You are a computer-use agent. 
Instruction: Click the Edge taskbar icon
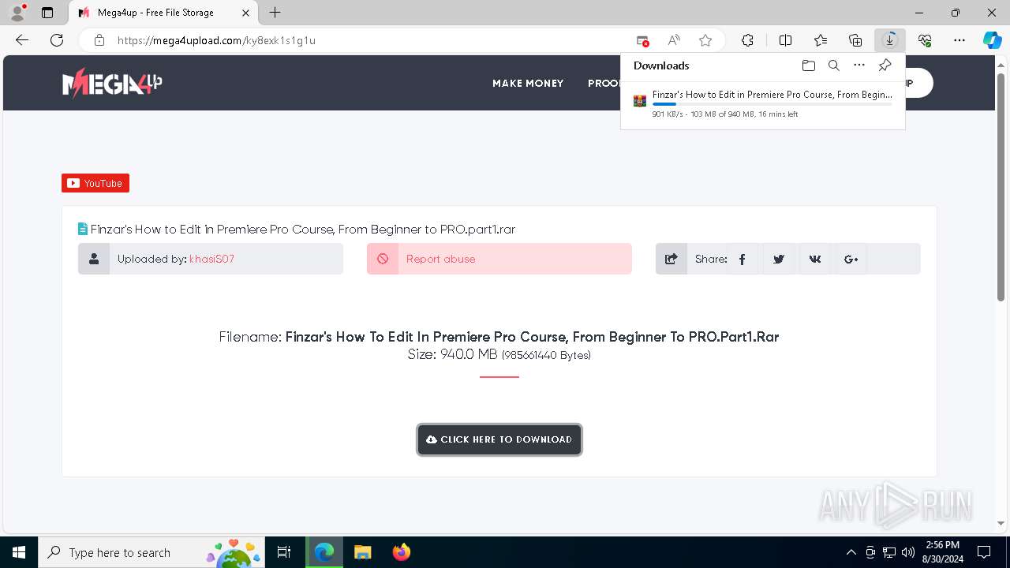pos(324,552)
